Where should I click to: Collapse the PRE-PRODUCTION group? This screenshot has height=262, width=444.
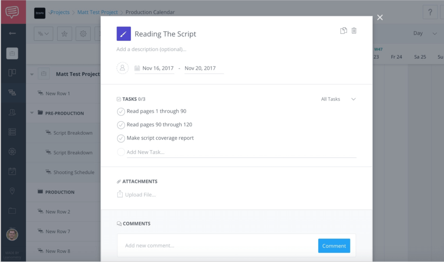[32, 113]
